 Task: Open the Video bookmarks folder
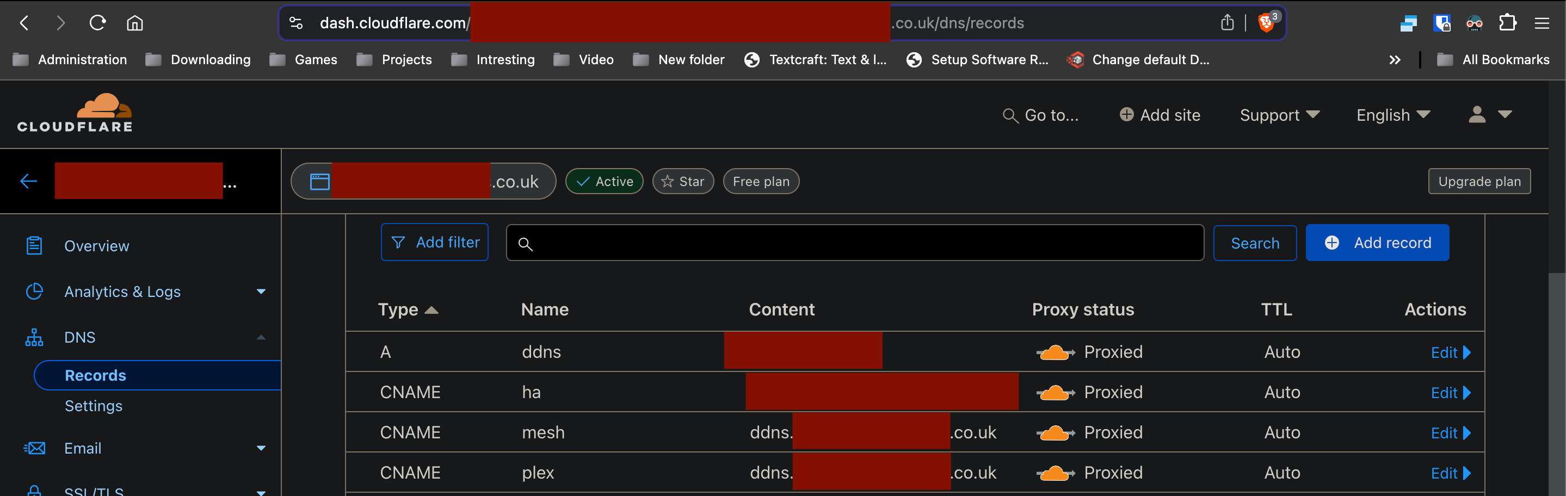[584, 60]
